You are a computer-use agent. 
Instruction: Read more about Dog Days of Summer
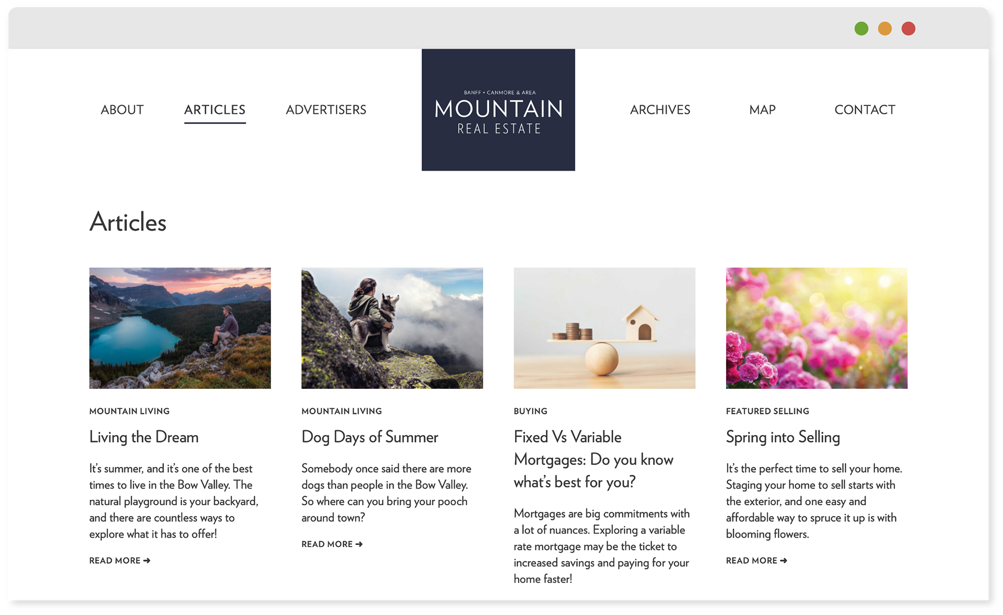(x=332, y=544)
